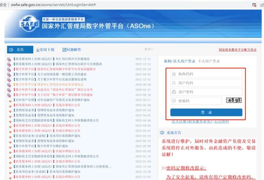Click the browser share icon at top right
This screenshot has width=264, height=180.
[x=262, y=5]
